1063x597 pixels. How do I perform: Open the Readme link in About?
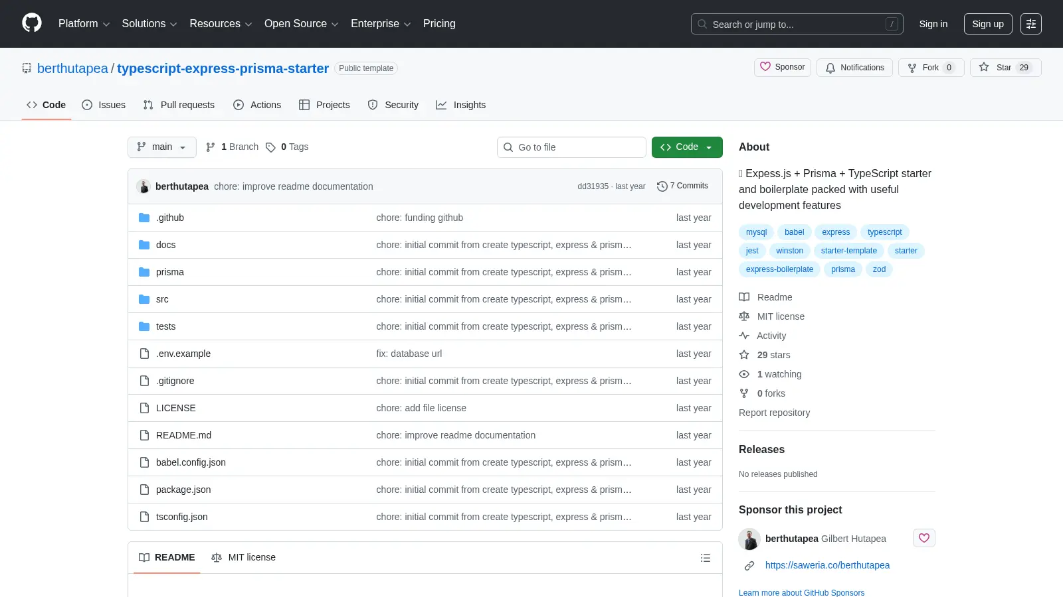tap(765, 297)
